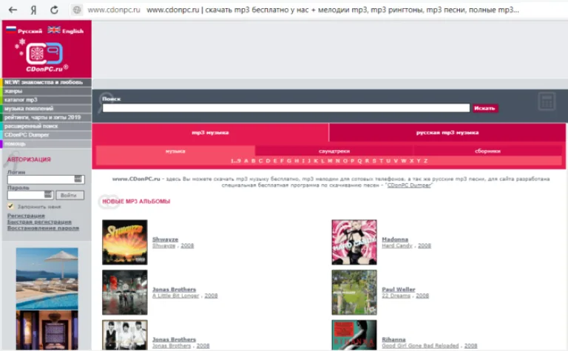Viewport: 568px width, 351px height.
Task: Open the Madonna artist link
Action: point(395,239)
